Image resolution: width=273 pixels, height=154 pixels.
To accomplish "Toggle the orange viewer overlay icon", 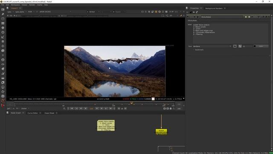I will [x=156, y=12].
